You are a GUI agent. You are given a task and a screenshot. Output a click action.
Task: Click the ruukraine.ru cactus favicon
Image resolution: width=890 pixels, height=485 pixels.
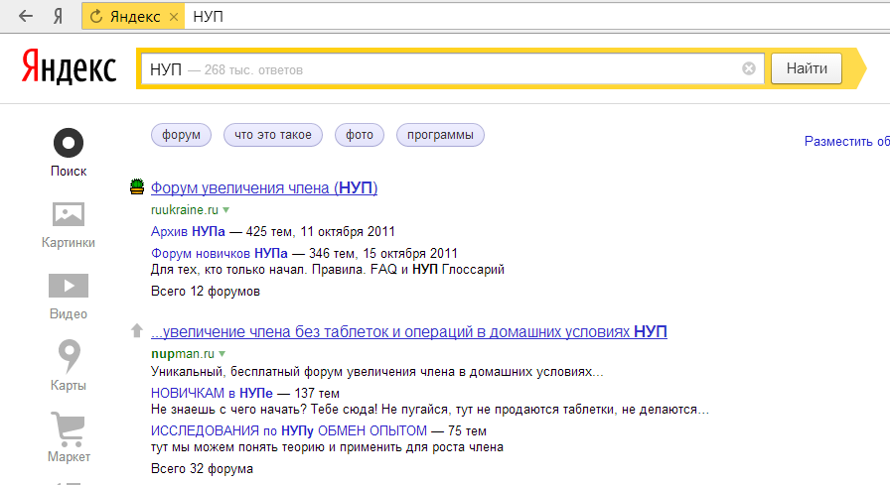coord(137,186)
